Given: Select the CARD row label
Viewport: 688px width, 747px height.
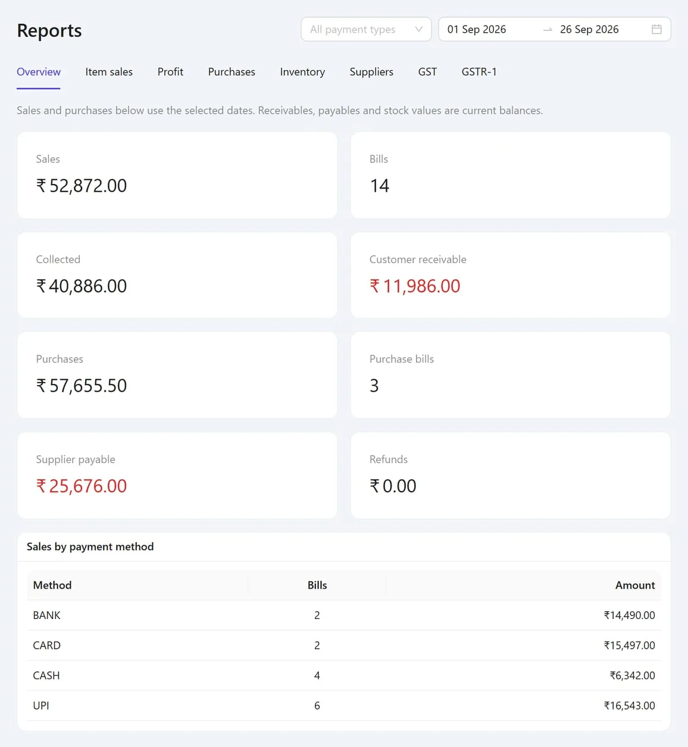Looking at the screenshot, I should tap(47, 645).
